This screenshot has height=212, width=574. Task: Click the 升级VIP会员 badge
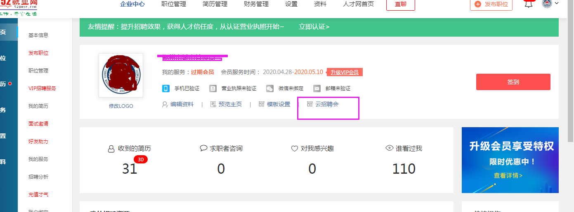coord(345,72)
